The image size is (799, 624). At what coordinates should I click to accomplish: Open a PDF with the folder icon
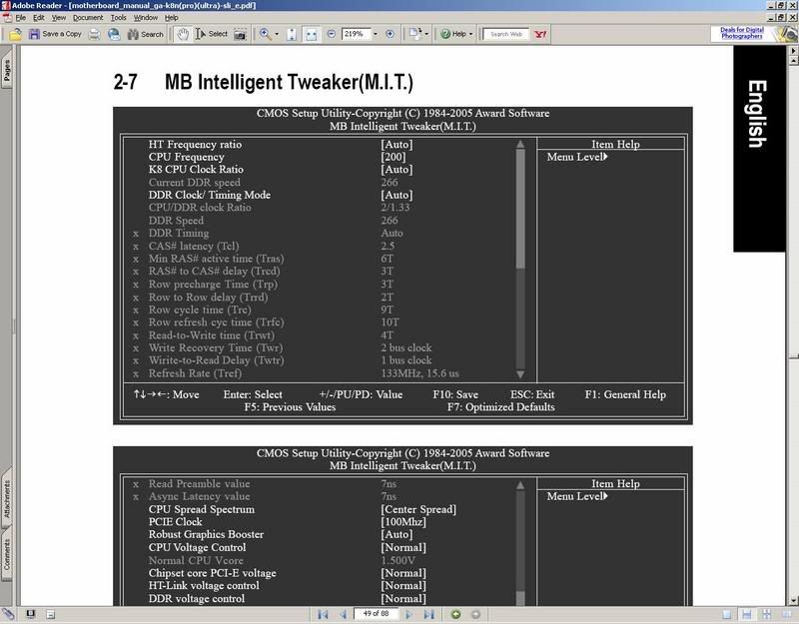(15, 34)
